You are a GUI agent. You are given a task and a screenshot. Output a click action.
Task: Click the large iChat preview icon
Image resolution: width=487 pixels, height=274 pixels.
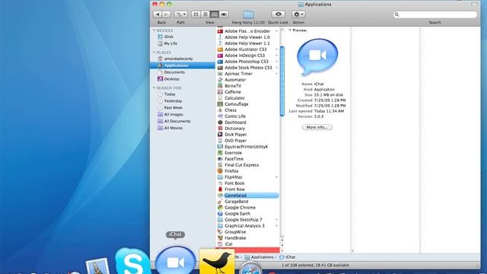point(317,57)
